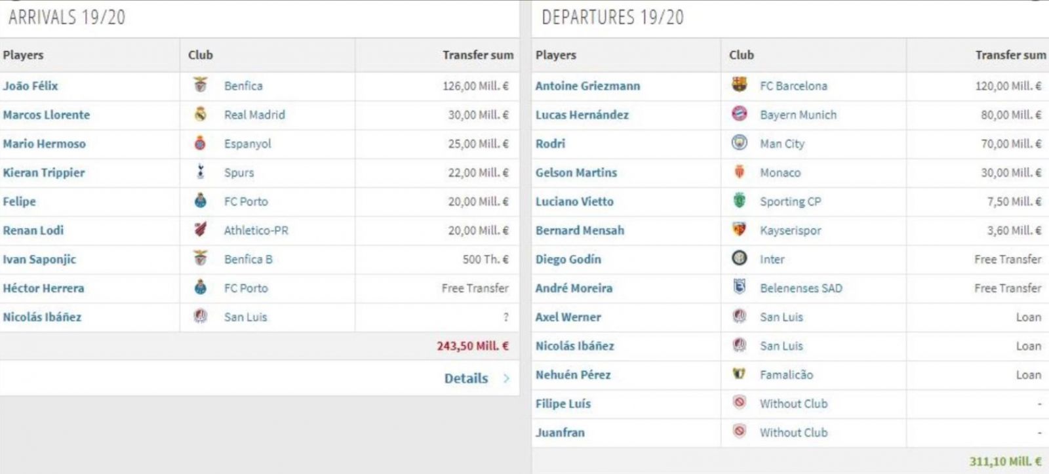Click the FC Barcelona crest icon

739,85
